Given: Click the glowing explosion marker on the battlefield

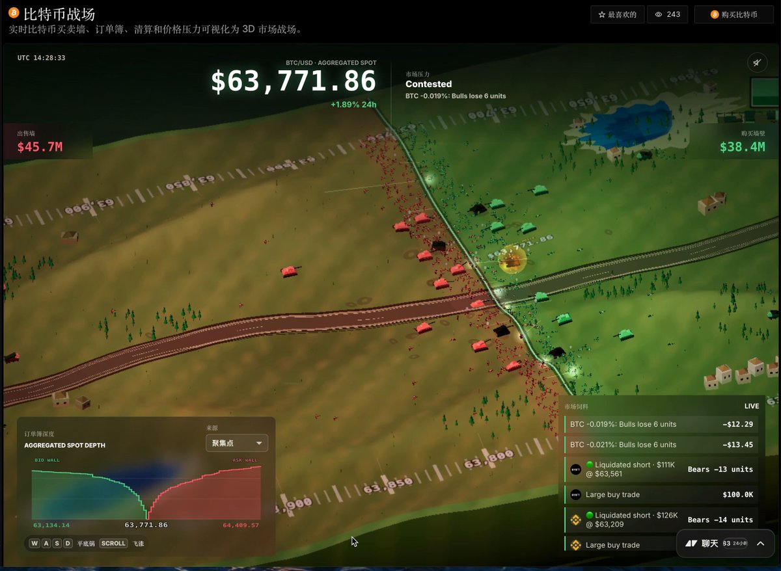Looking at the screenshot, I should pyautogui.click(x=512, y=260).
